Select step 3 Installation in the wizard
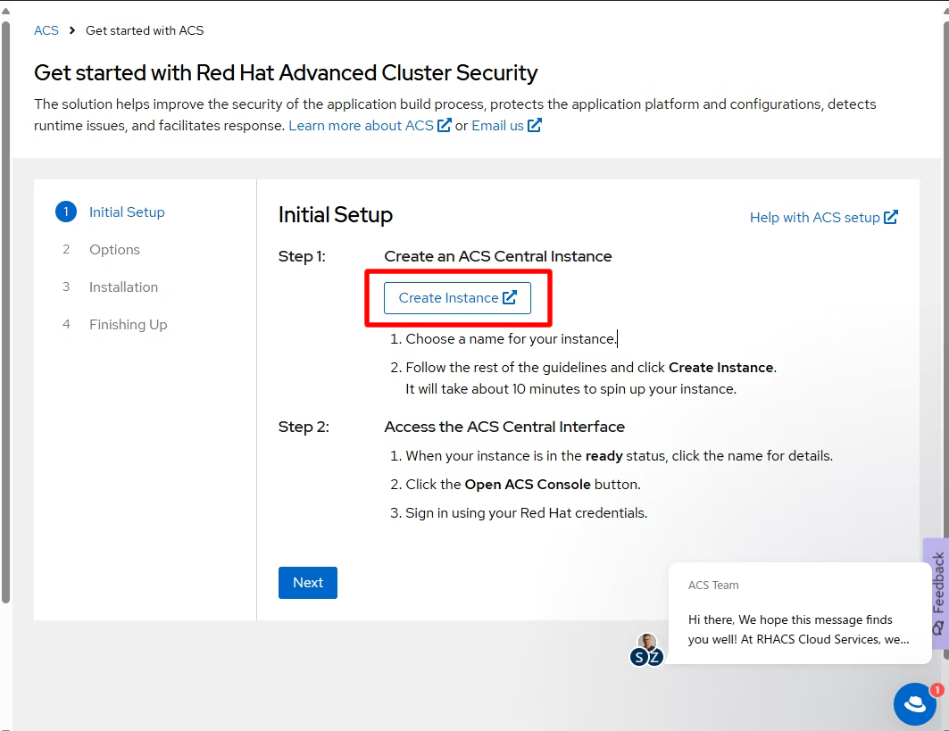The width and height of the screenshot is (949, 731). coord(123,287)
